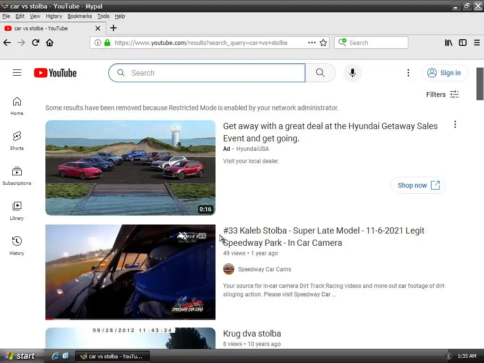
Task: Reload the current page
Action: [35, 43]
